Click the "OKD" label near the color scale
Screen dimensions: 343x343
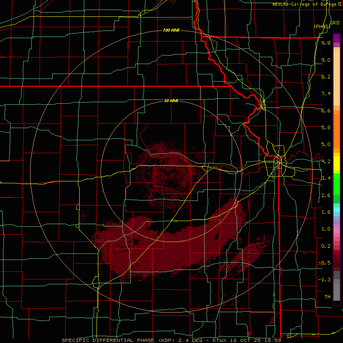[x=335, y=23]
